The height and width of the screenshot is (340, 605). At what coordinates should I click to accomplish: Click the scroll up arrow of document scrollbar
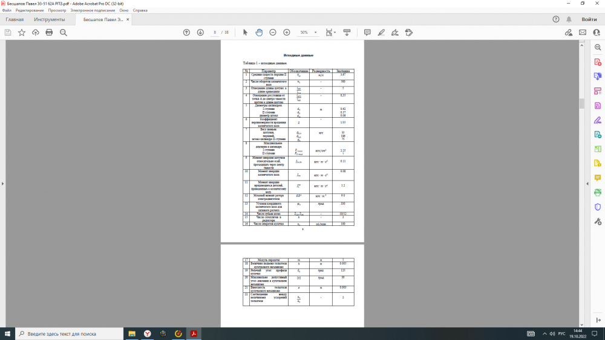582,45
